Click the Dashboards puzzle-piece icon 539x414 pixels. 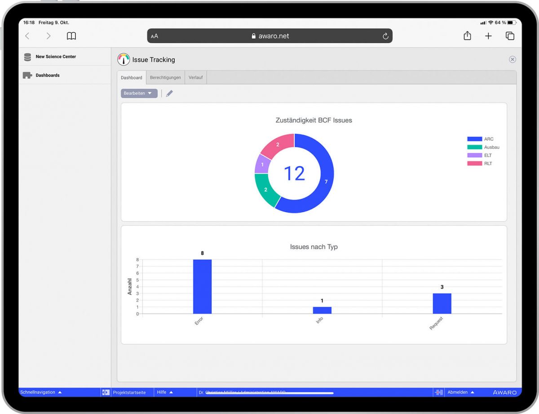(27, 76)
